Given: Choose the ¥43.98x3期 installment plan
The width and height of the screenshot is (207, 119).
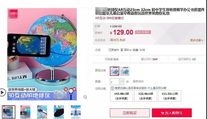Looking at the screenshot, I should [121, 96].
